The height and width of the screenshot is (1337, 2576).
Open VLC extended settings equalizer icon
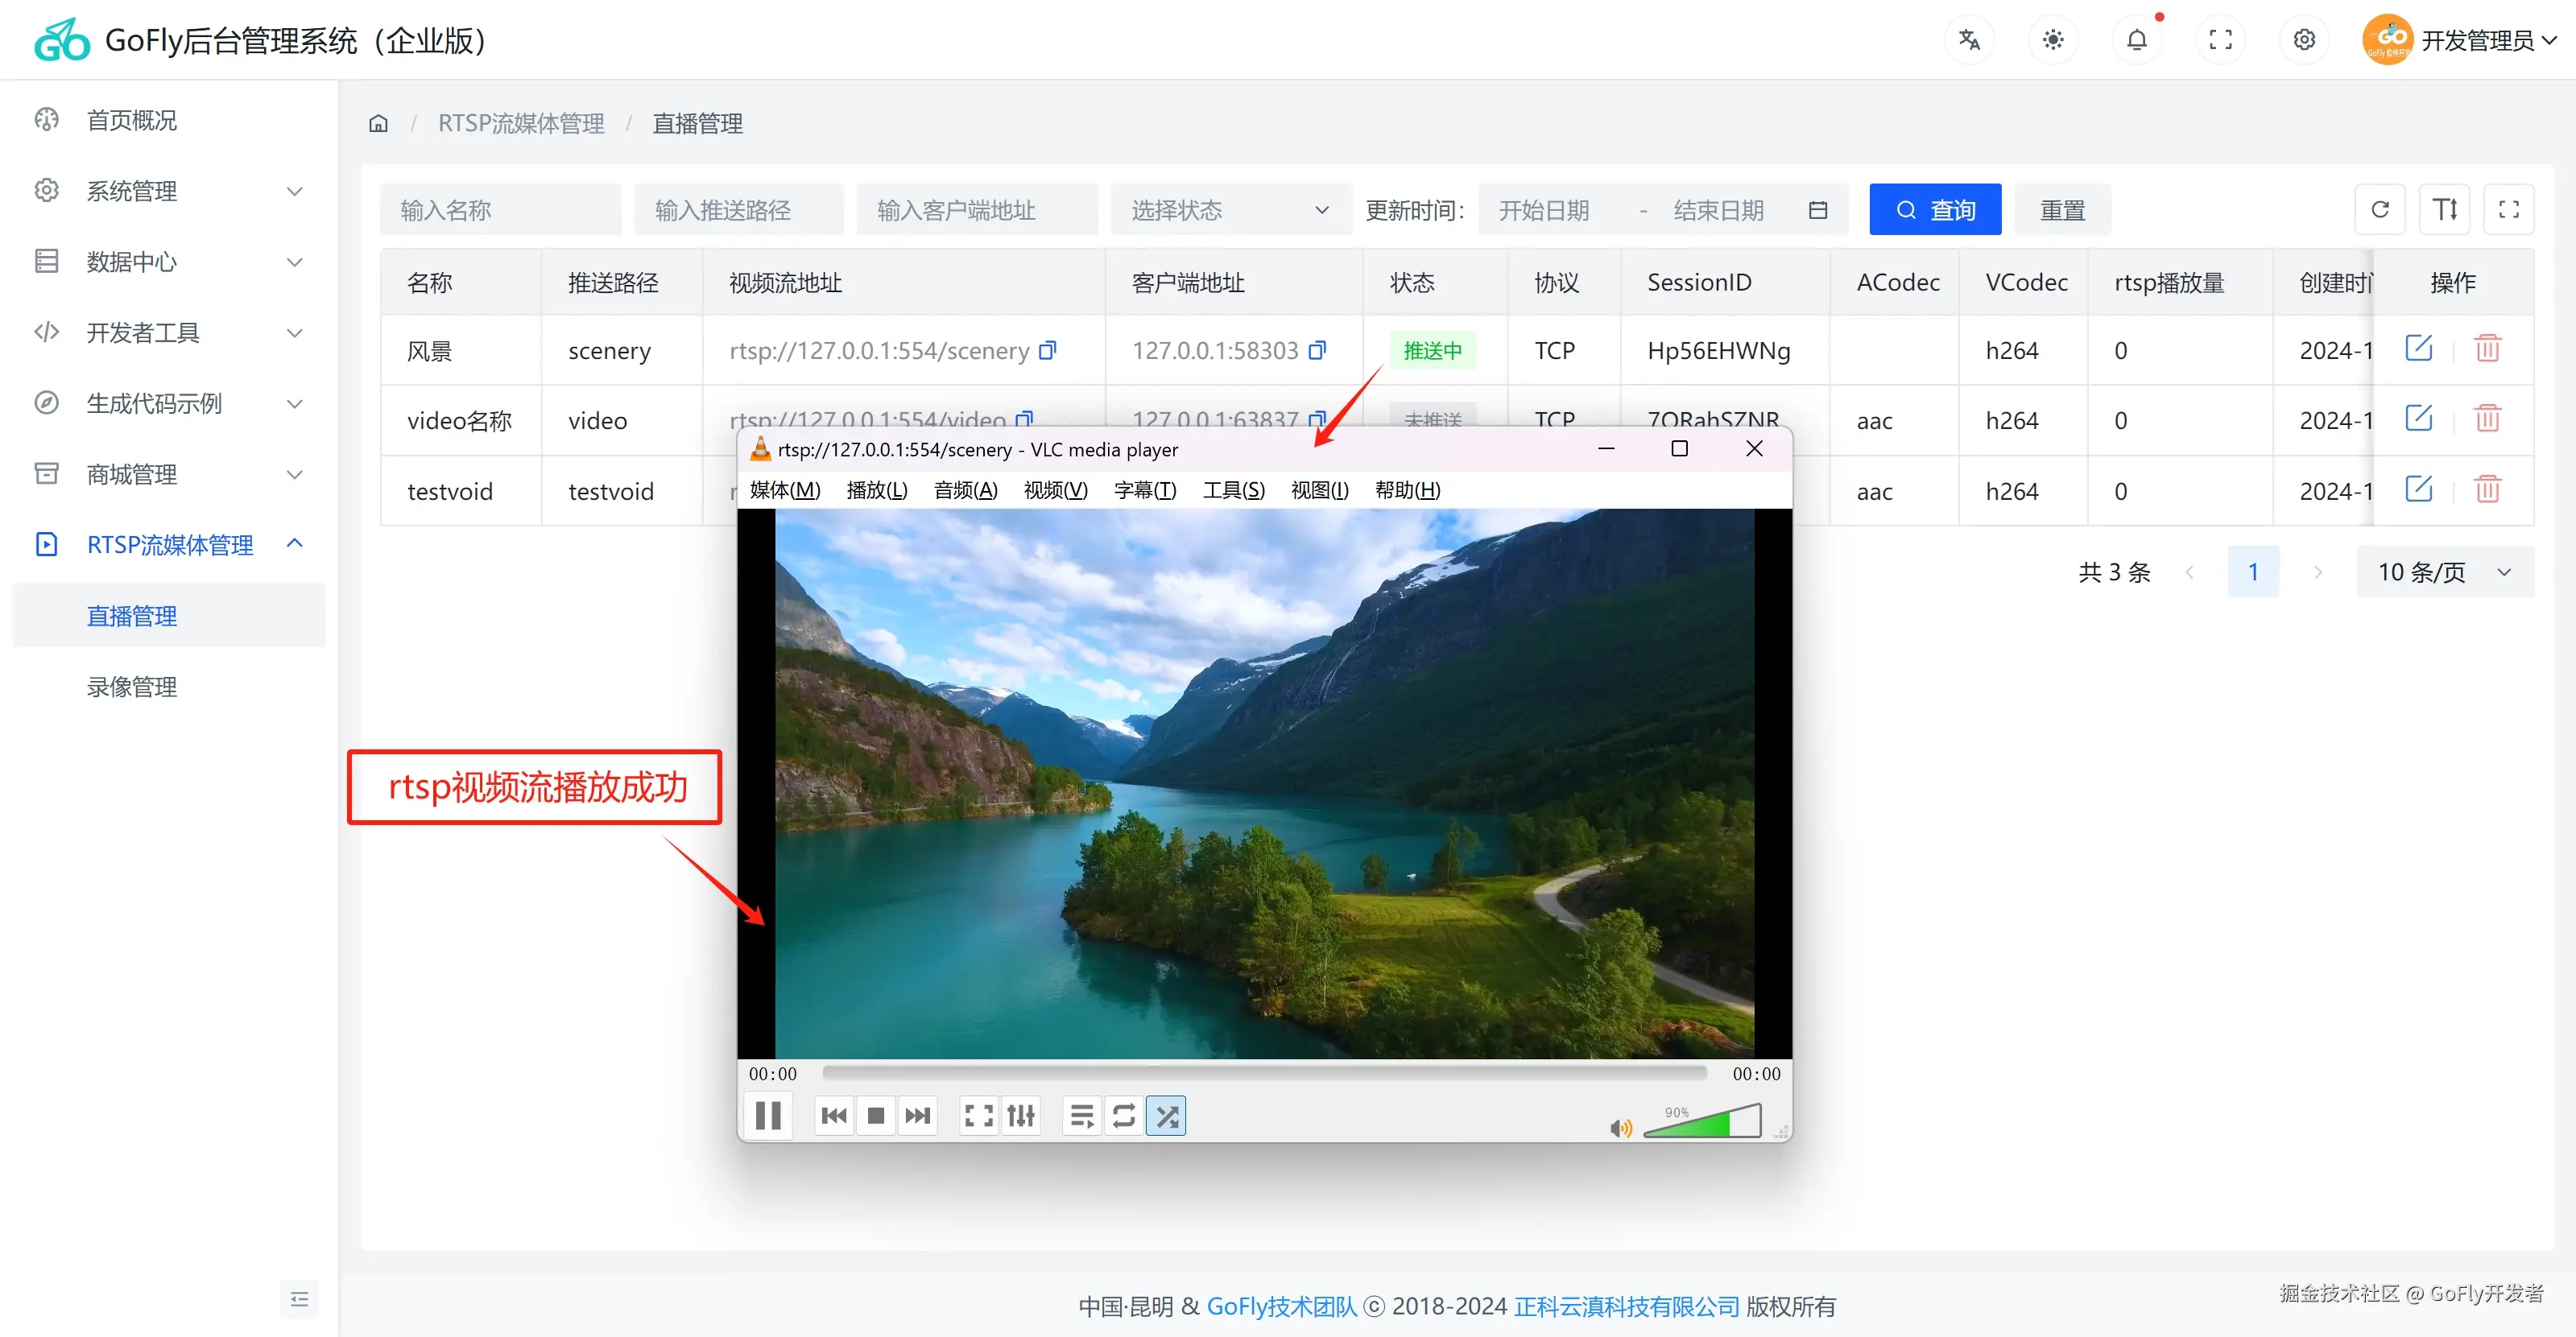(x=1020, y=1115)
